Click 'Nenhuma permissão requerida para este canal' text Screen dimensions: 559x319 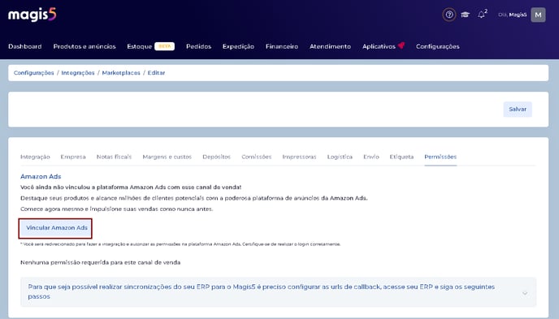(100, 263)
